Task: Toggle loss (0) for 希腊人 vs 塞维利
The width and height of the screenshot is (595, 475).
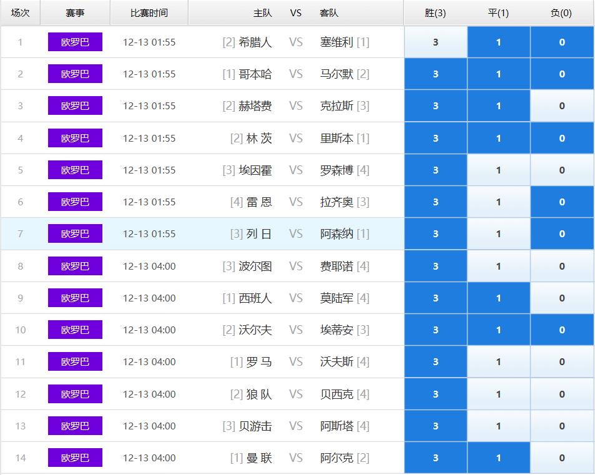Action: 562,42
